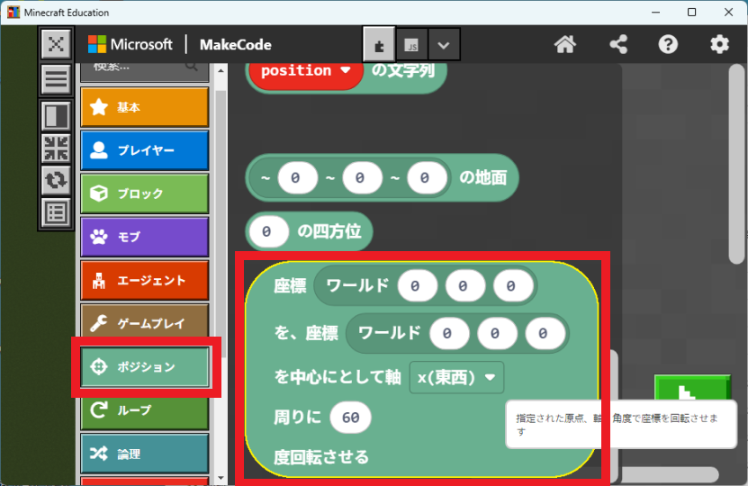The width and height of the screenshot is (748, 486).
Task: Click last 0 of を、座標 world row
Action: pyautogui.click(x=545, y=333)
